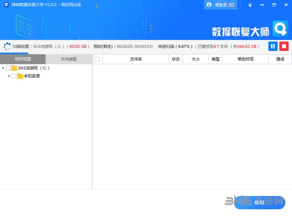This screenshot has height=216, width=292.
Task: Collapse the 未知目录 tree node
Action: click(x=9, y=76)
